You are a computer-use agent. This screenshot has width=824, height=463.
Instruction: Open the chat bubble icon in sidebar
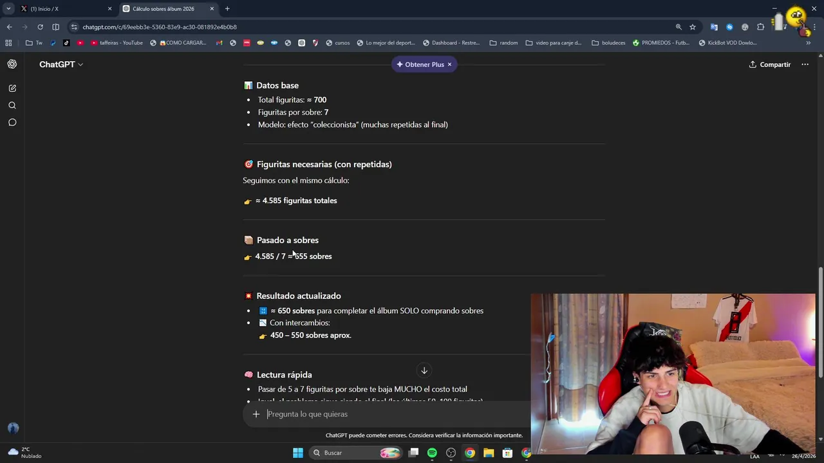click(12, 122)
